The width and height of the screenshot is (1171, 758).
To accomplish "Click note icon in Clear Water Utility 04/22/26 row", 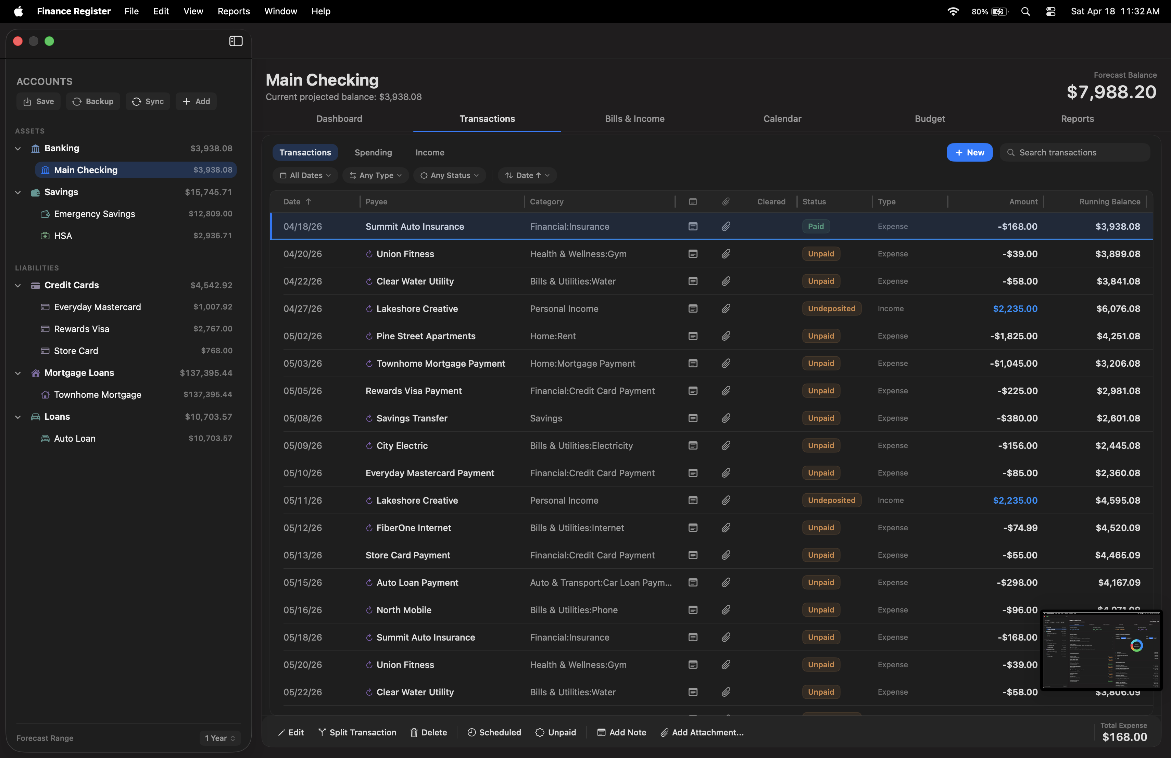I will (693, 281).
